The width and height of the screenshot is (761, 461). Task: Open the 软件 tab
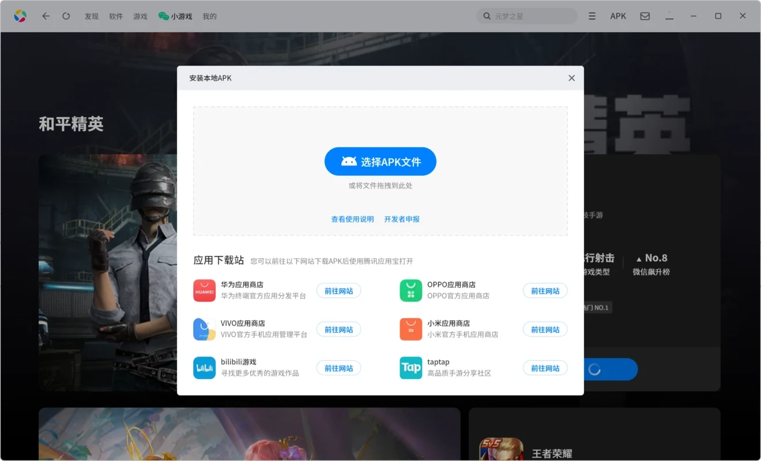pos(116,16)
